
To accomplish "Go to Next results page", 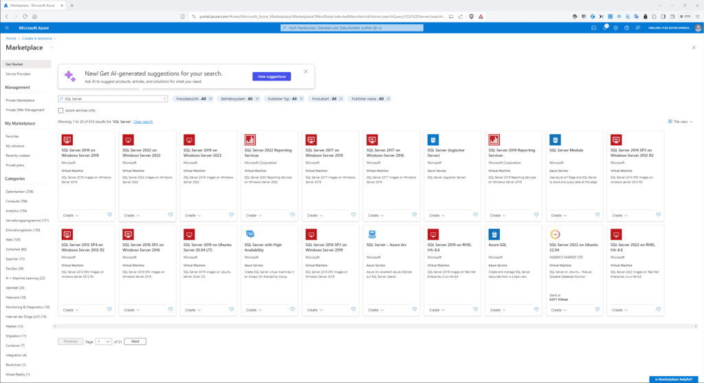I will coord(135,342).
